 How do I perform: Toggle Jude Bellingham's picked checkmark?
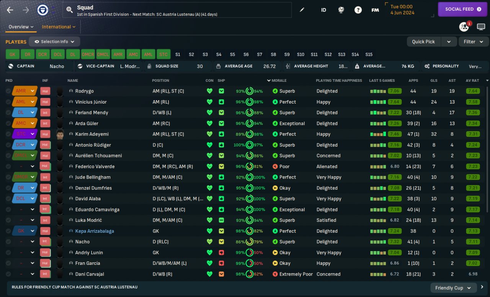[x=8, y=177]
